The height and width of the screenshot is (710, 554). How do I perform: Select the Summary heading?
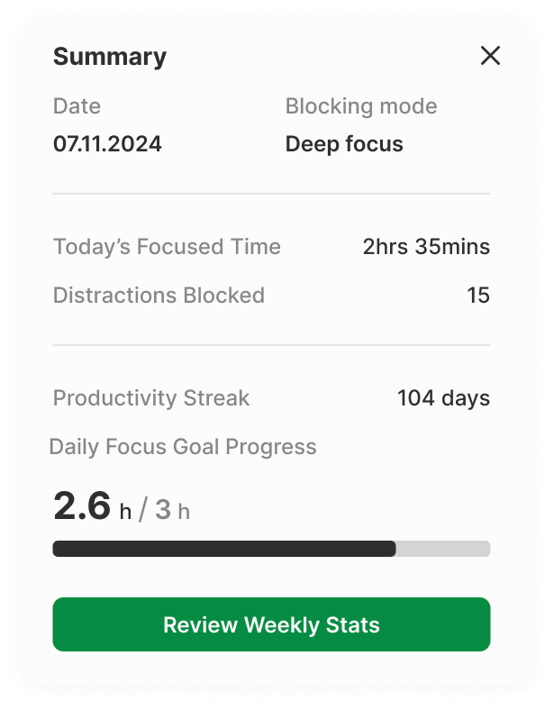click(110, 57)
